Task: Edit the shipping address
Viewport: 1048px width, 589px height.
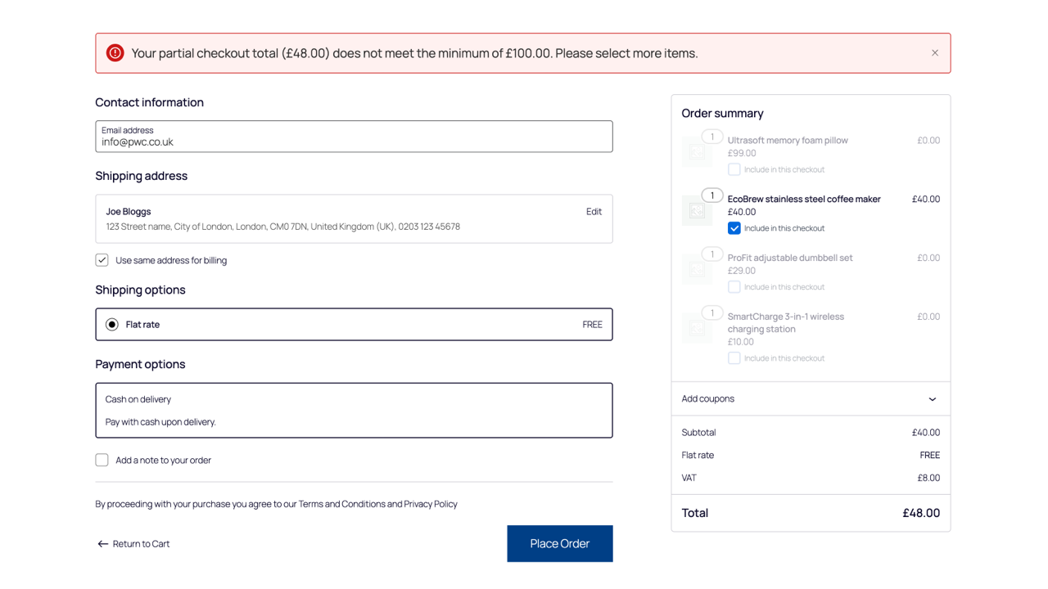Action: point(594,211)
